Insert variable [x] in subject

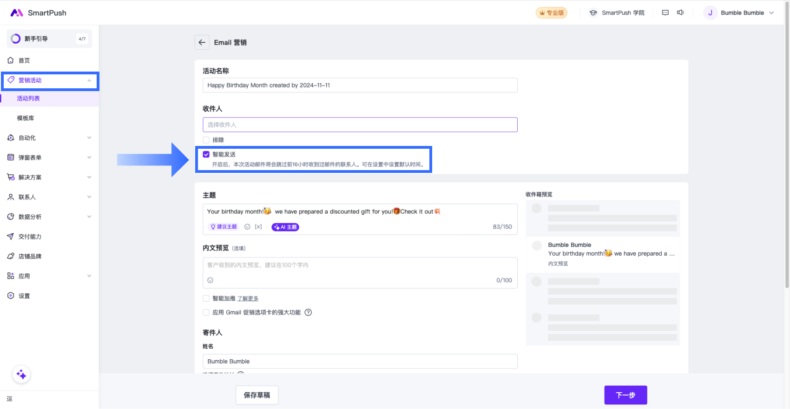(258, 227)
